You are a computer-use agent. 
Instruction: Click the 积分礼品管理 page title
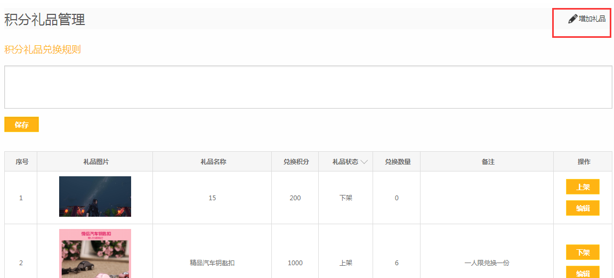click(x=45, y=20)
